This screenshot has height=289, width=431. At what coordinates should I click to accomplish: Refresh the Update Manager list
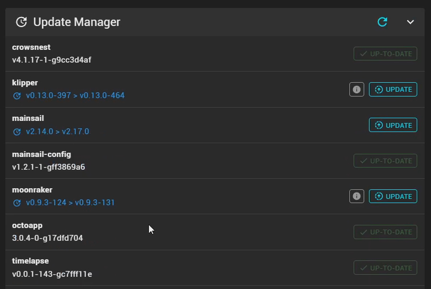point(382,22)
